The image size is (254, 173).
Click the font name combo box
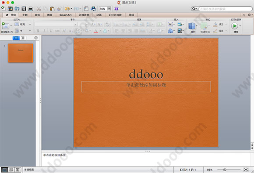56,24
